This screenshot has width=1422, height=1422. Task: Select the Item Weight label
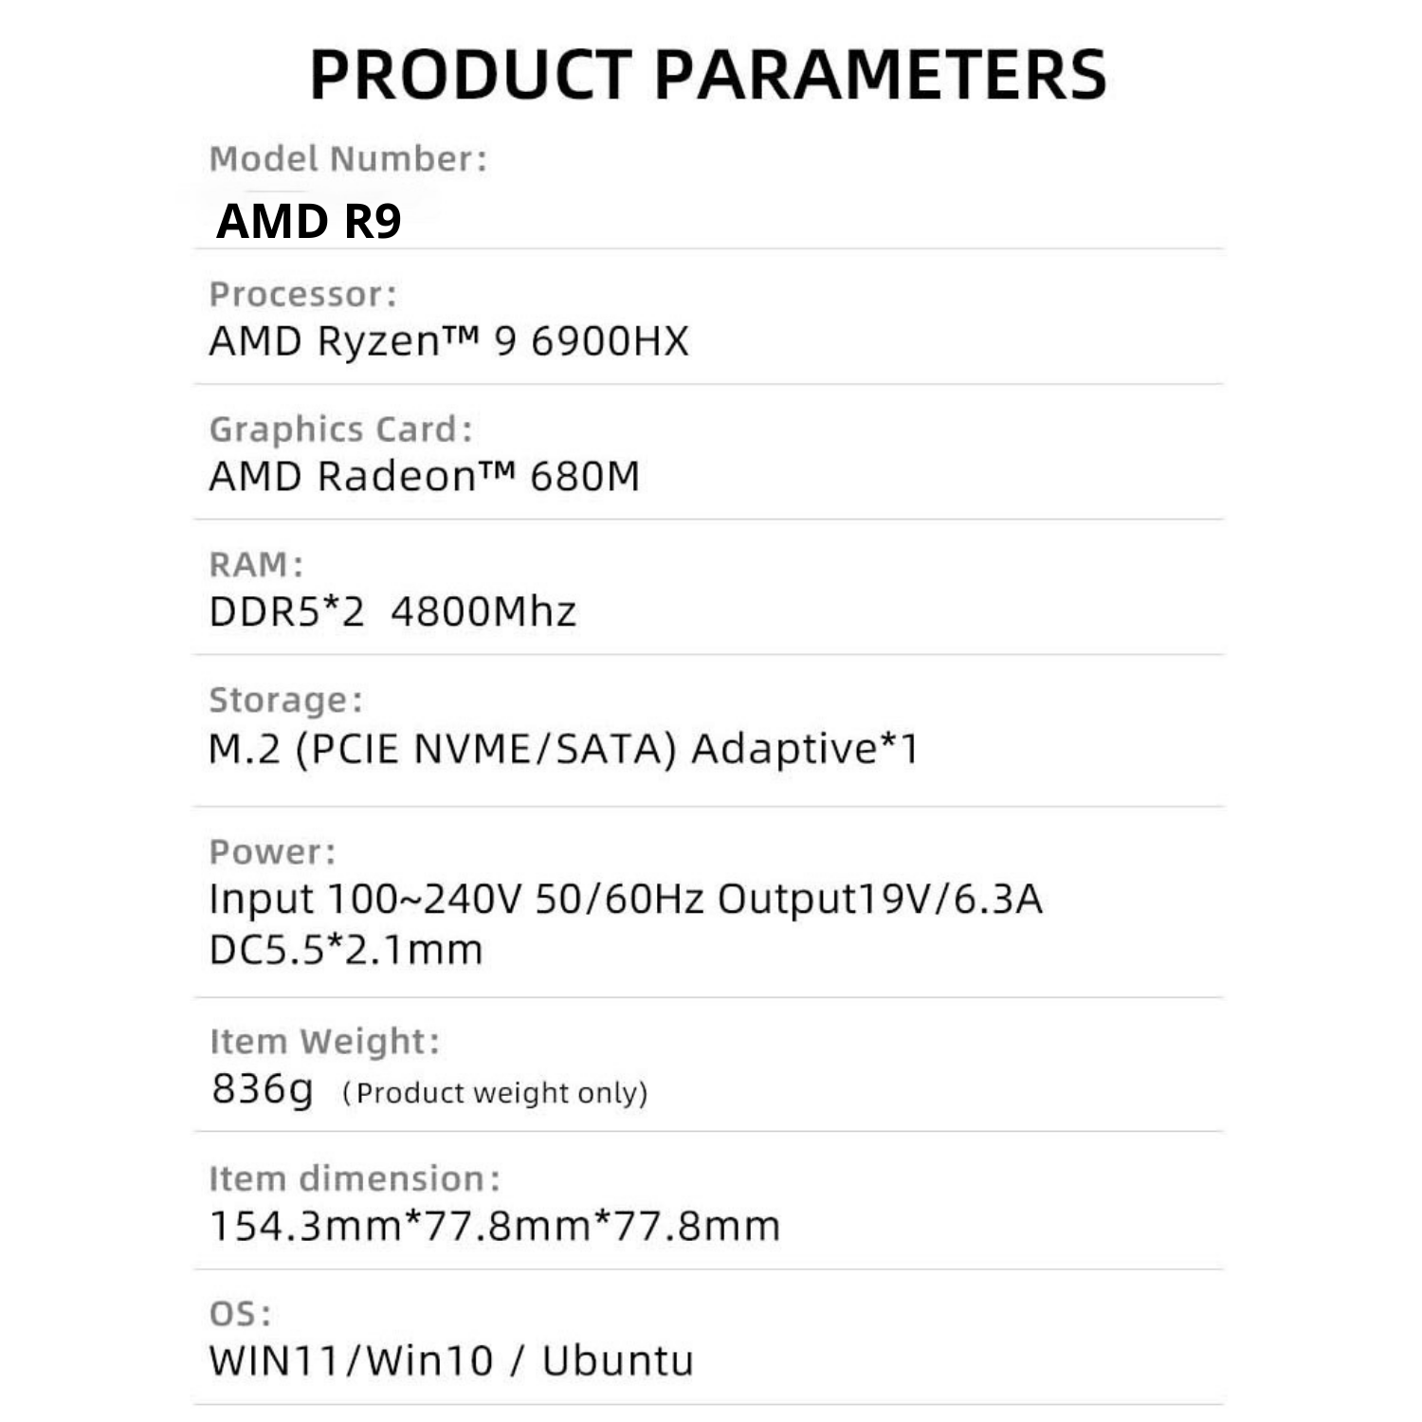[325, 1041]
